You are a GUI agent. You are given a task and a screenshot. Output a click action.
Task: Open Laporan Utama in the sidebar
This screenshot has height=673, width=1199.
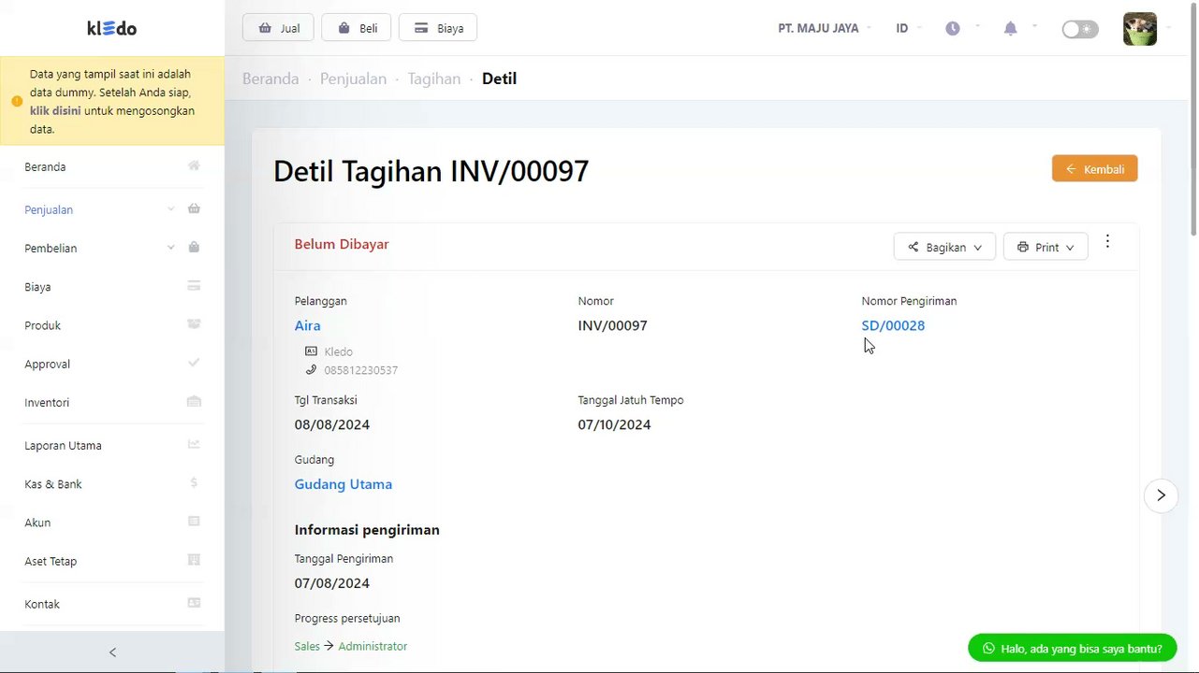point(63,445)
